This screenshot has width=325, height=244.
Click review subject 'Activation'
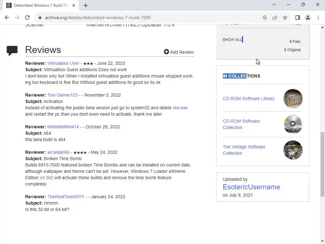pos(53,101)
